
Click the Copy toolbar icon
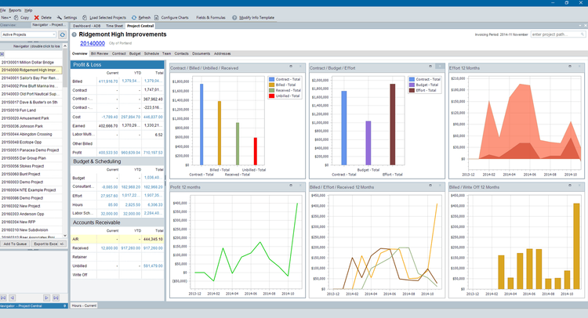(x=16, y=17)
